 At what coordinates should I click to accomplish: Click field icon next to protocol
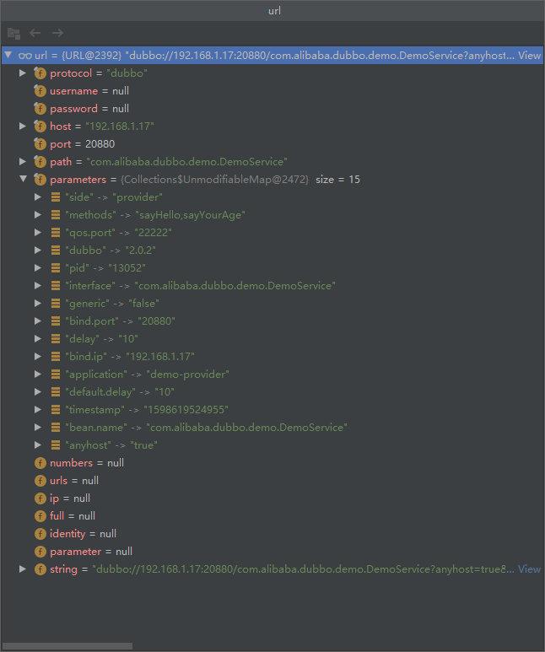click(40, 73)
